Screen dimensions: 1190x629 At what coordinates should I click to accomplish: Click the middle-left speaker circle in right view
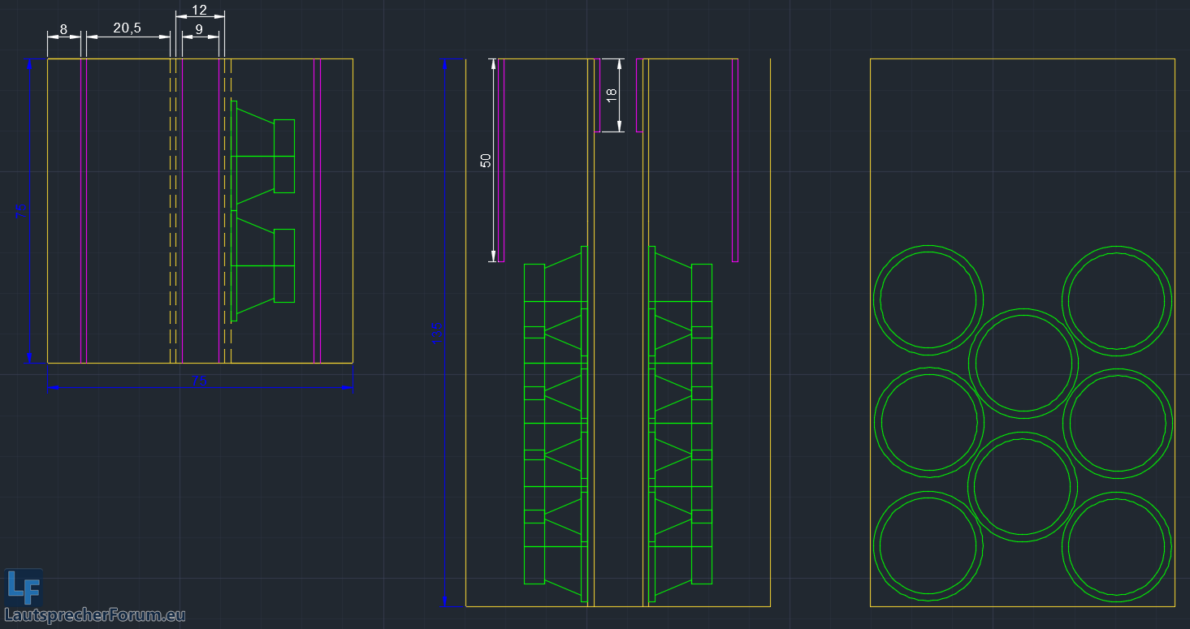pos(928,422)
